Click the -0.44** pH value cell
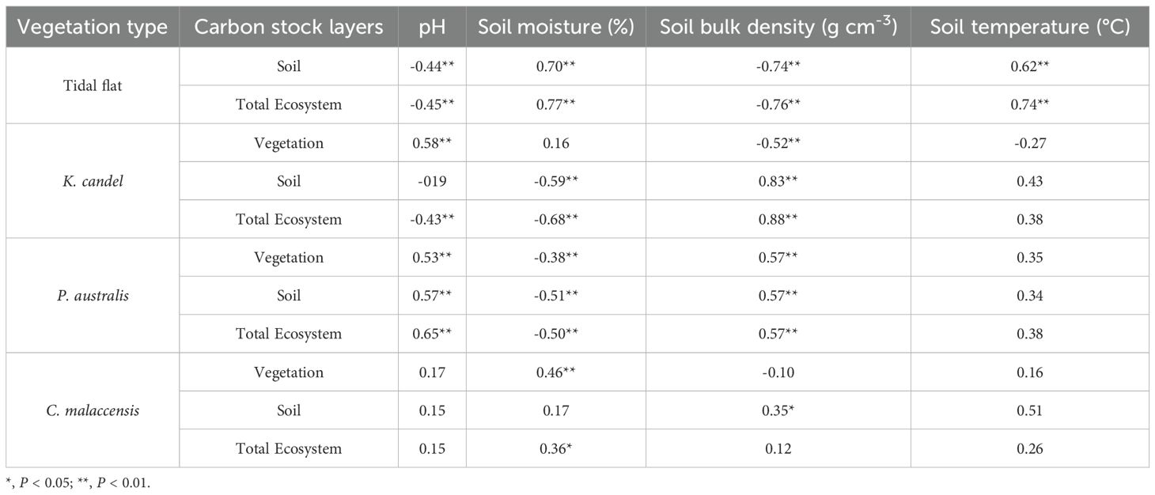 coord(432,66)
